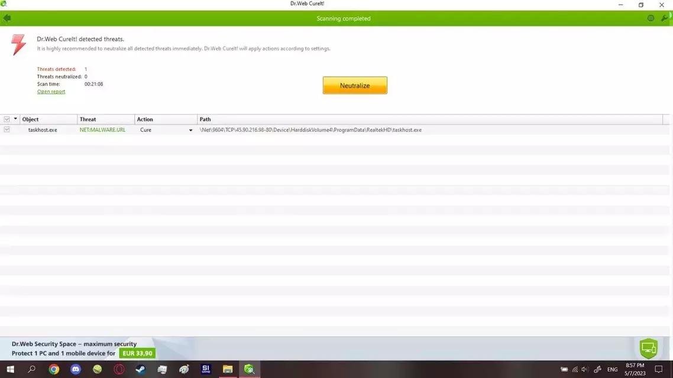Open volume speaker tray icon

point(584,369)
